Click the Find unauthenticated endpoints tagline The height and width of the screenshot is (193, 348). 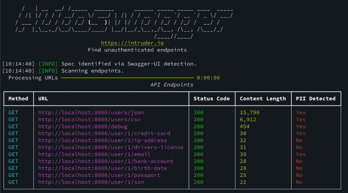pos(137,50)
